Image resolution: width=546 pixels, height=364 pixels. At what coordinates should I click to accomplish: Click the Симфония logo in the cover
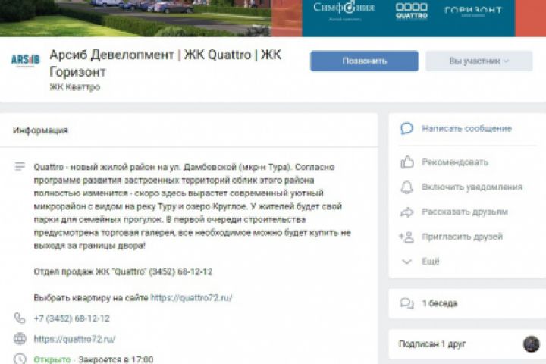(x=344, y=8)
